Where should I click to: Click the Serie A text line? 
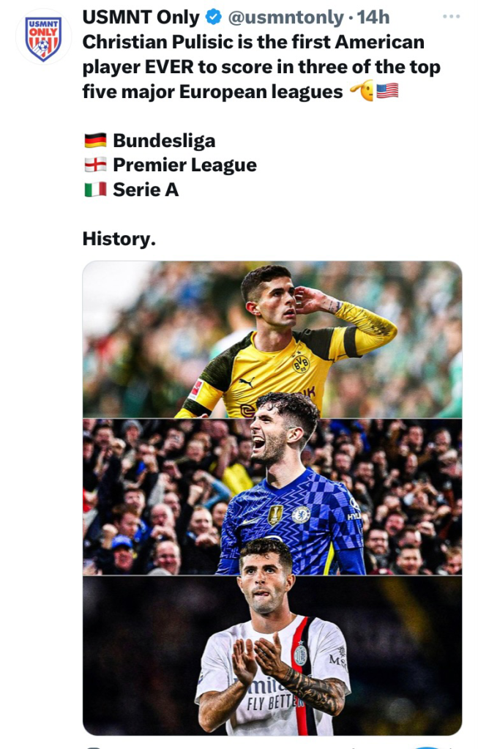(x=146, y=190)
